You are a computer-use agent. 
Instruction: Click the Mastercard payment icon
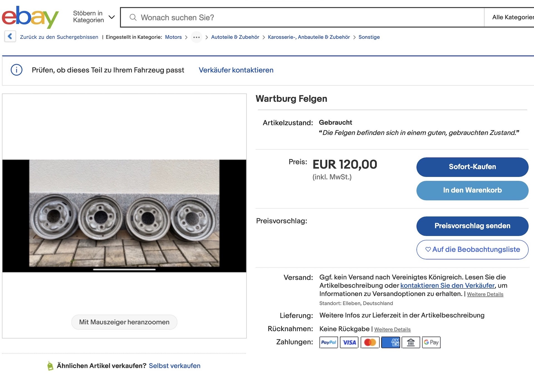[370, 342]
